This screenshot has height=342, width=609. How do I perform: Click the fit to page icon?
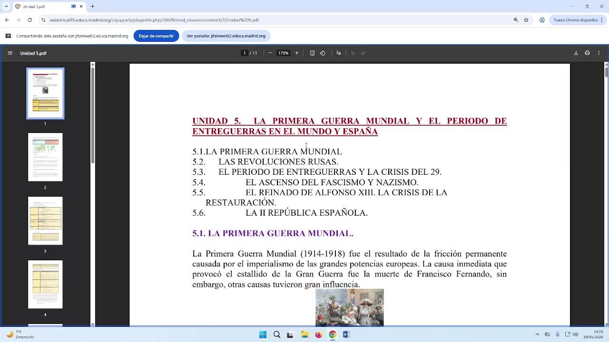pos(312,53)
